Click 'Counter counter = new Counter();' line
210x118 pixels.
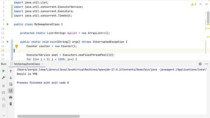tap(52, 46)
